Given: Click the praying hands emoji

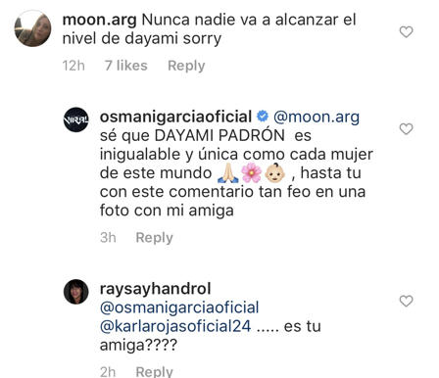Looking at the screenshot, I should click(x=228, y=173).
